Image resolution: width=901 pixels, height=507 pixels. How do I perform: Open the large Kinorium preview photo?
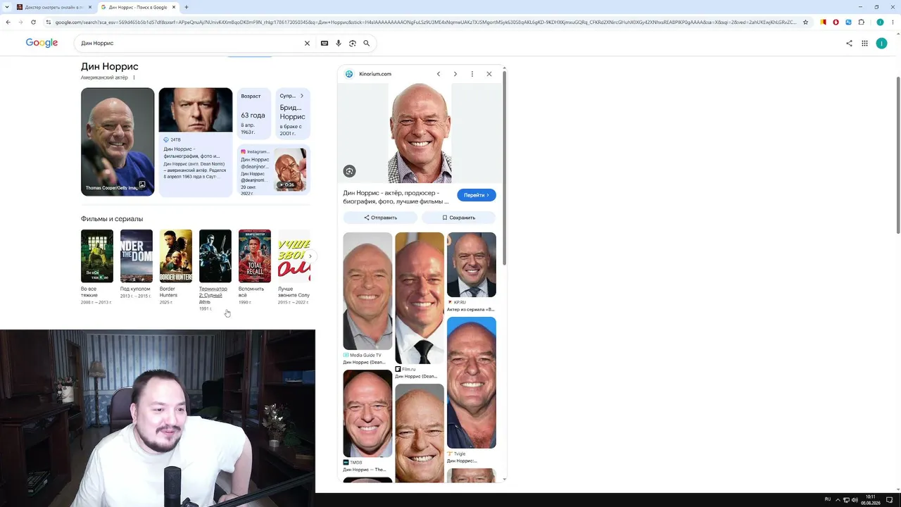[420, 133]
